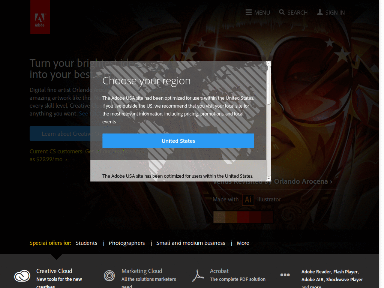384x288 pixels.
Task: Open the Adobe AIR link
Action: click(x=312, y=279)
